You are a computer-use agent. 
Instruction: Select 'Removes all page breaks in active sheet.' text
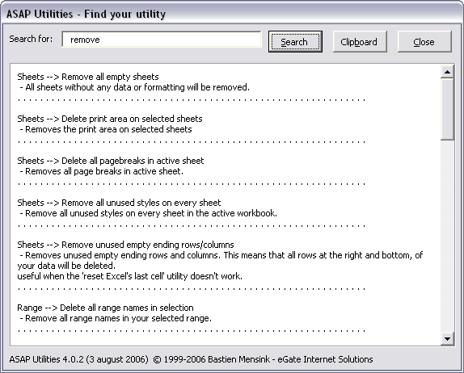tap(102, 171)
